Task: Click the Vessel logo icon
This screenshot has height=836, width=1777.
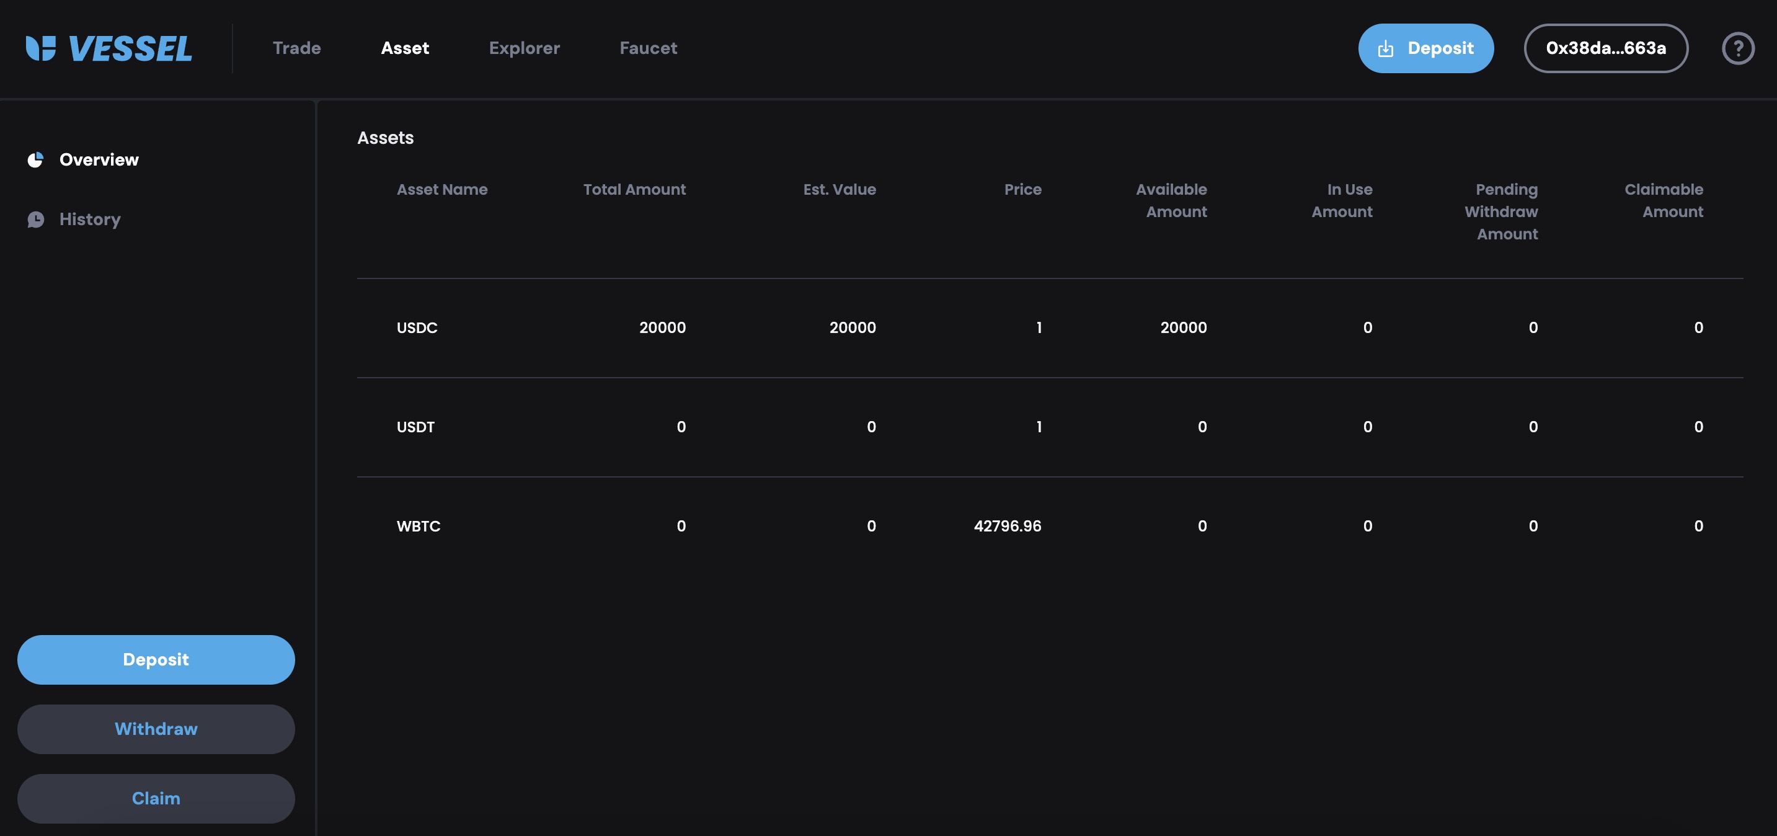Action: (x=41, y=48)
